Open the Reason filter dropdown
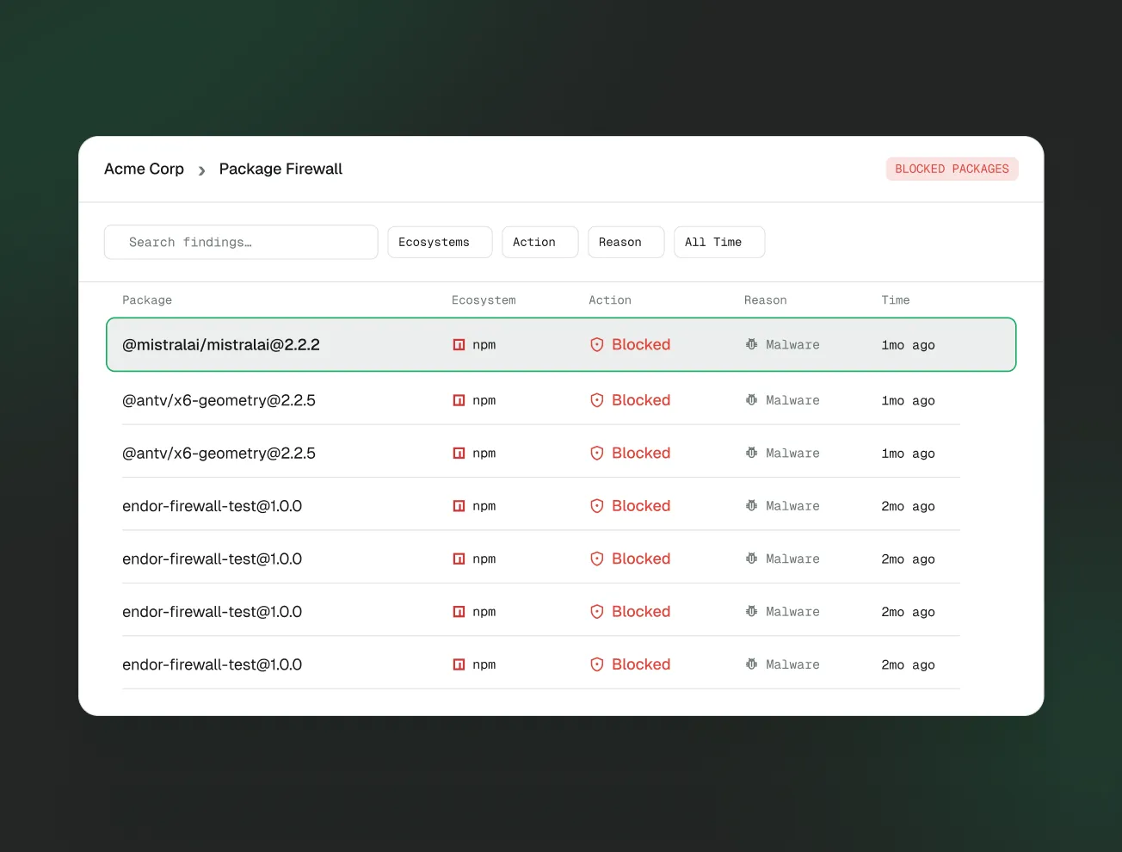 (x=626, y=243)
